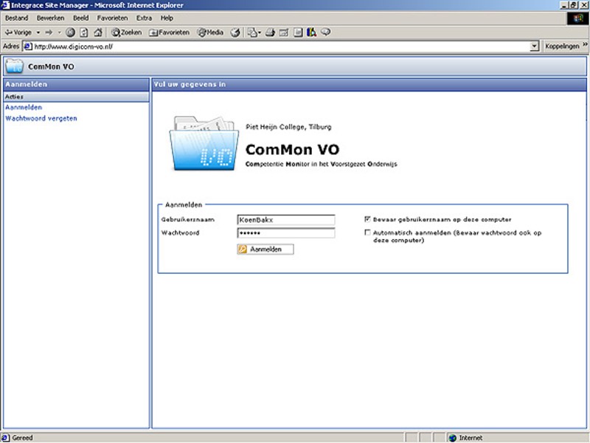Click the Gebruikersnaam input field
This screenshot has width=590, height=443.
(285, 219)
